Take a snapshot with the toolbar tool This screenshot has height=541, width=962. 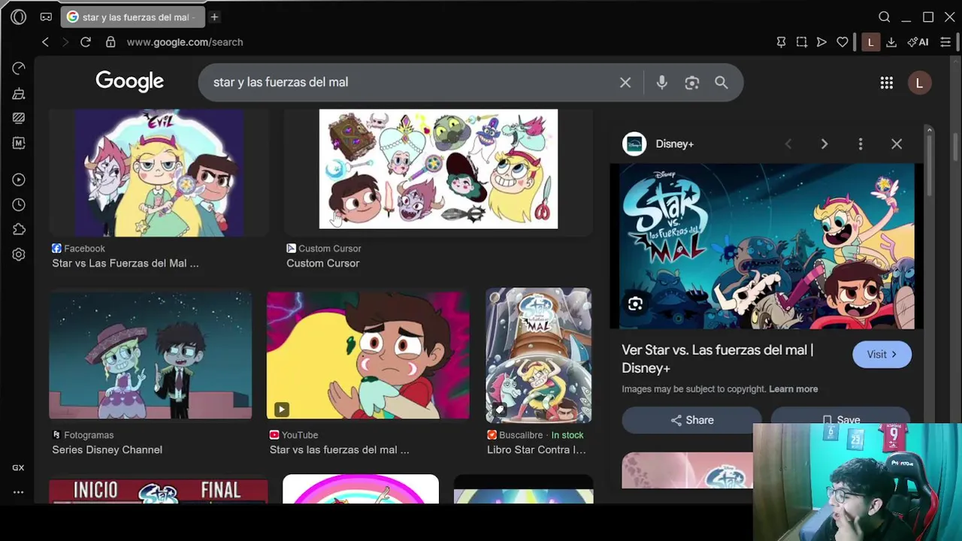(x=802, y=42)
